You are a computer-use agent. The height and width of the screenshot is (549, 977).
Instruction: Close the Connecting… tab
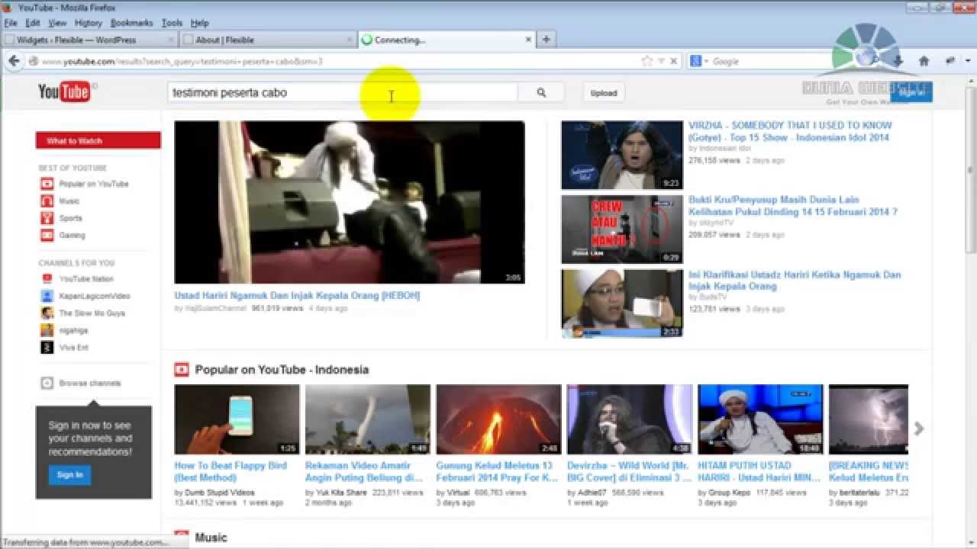(528, 40)
